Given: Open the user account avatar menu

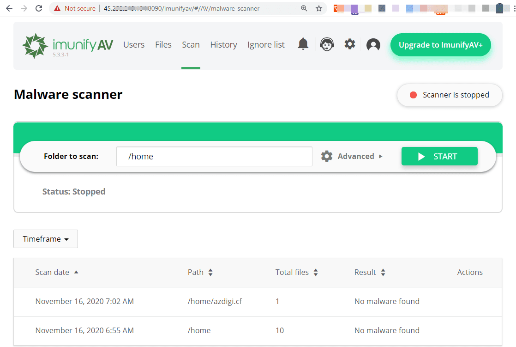Looking at the screenshot, I should coord(373,45).
